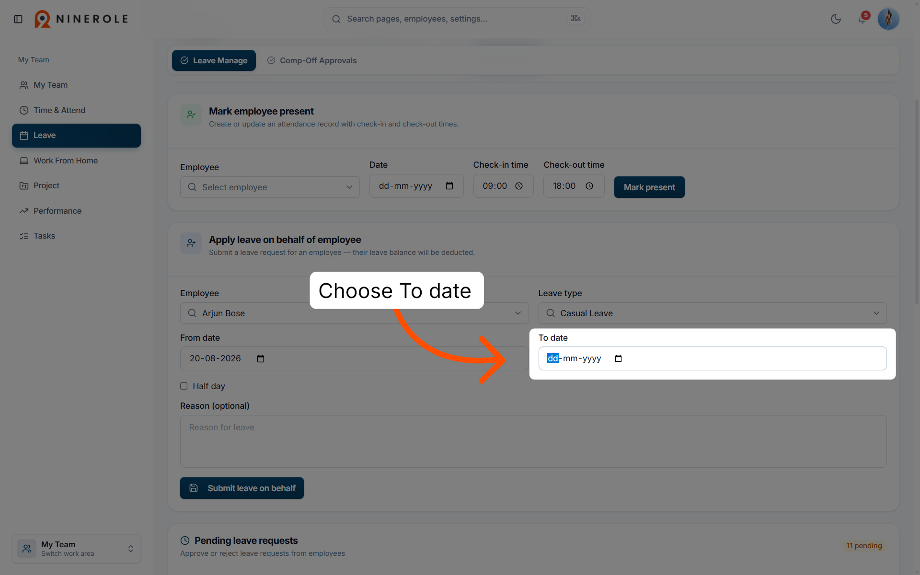Expand the Select employee dropdown

click(x=270, y=187)
